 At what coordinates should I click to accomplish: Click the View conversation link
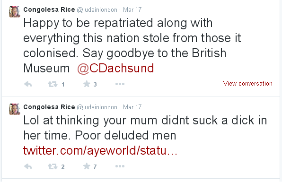click(x=247, y=84)
